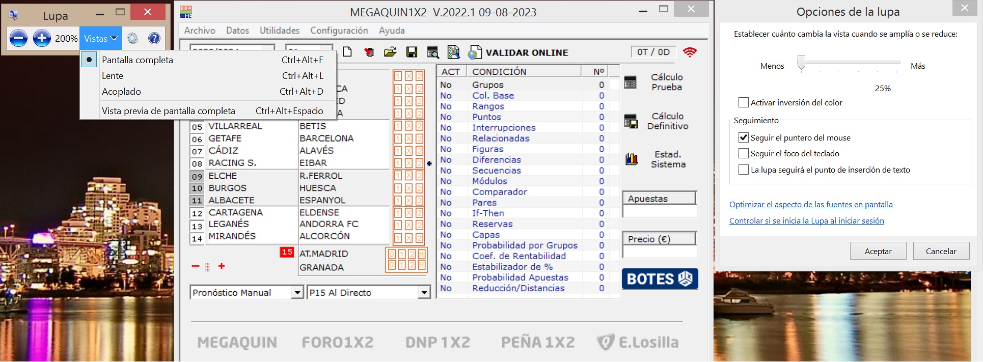Open the Datos menu
983x362 pixels.
[237, 31]
